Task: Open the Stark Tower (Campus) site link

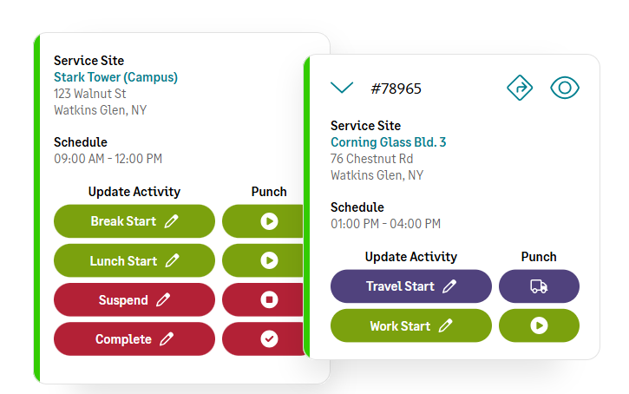Action: [115, 77]
